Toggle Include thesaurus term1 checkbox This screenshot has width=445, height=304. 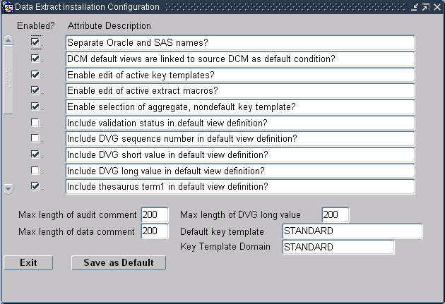coord(35,186)
